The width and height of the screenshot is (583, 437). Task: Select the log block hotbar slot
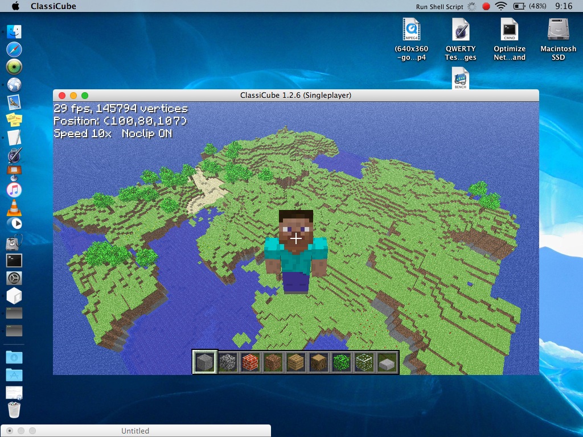tap(319, 362)
